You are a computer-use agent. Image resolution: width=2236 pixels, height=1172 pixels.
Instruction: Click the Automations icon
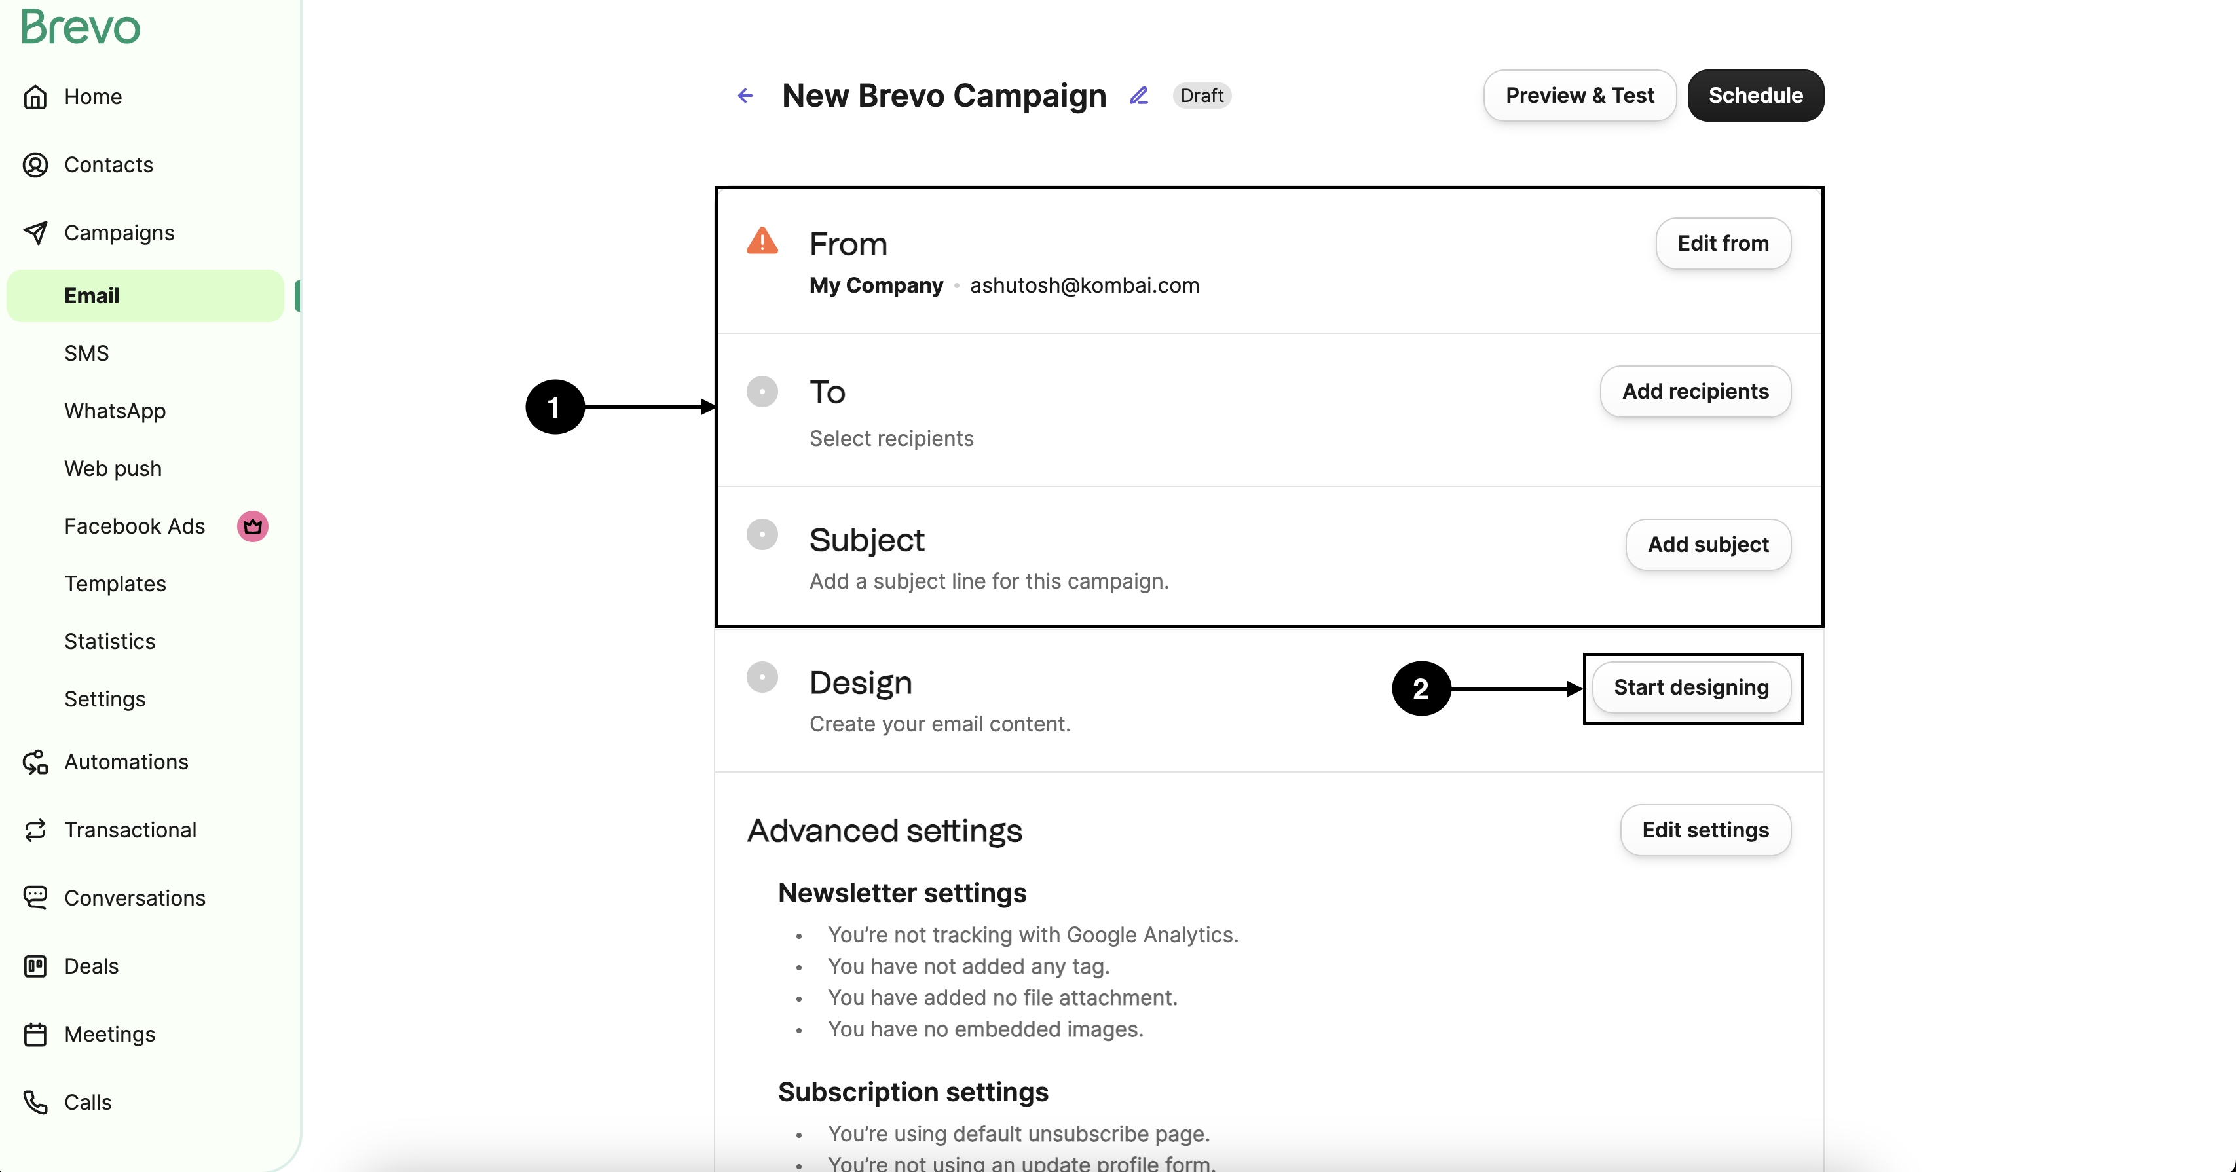(x=35, y=761)
